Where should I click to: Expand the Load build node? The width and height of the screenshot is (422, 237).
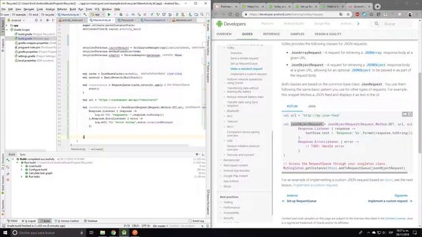pos(22,166)
